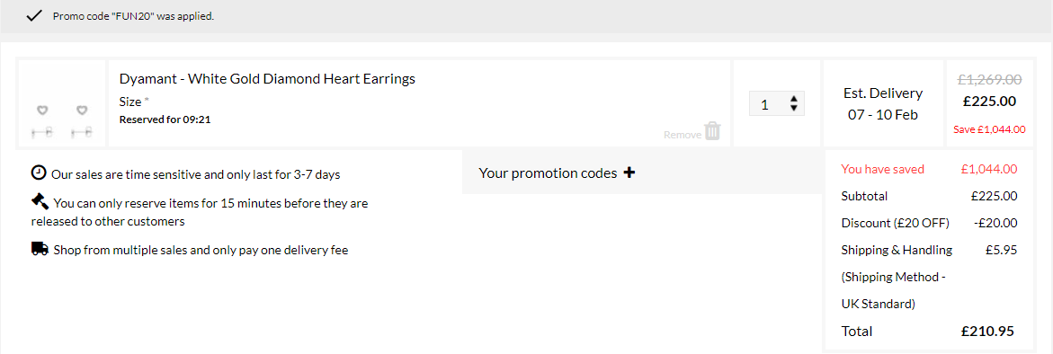Click the £225.00 item price

tap(990, 102)
